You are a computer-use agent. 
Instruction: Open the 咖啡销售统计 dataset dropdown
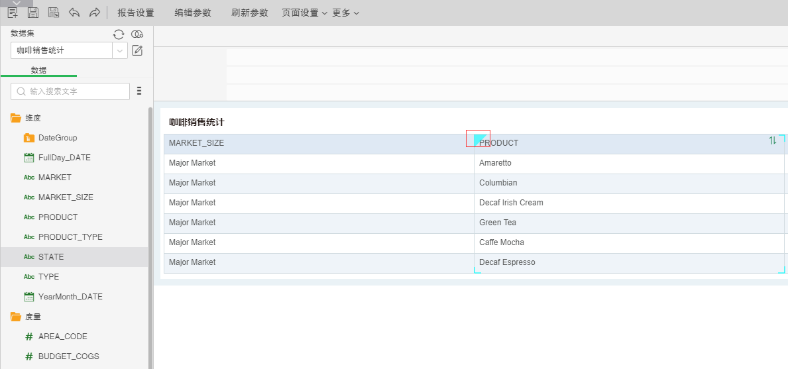(120, 50)
